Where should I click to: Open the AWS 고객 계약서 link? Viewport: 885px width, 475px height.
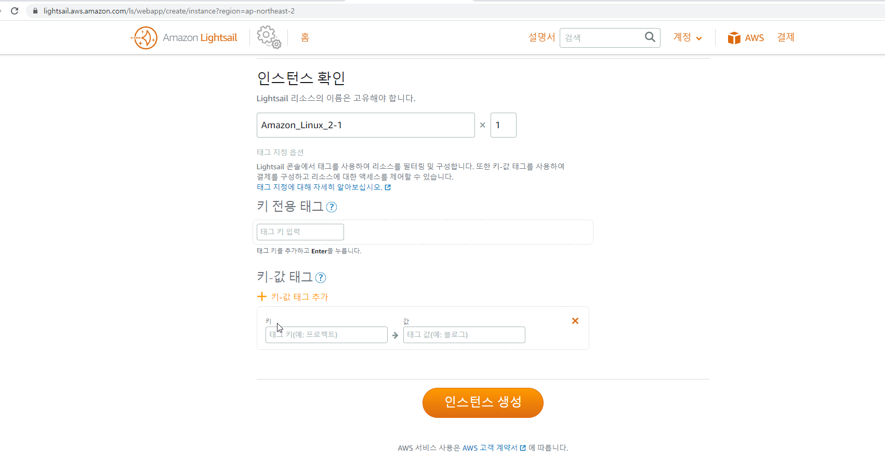pos(494,448)
